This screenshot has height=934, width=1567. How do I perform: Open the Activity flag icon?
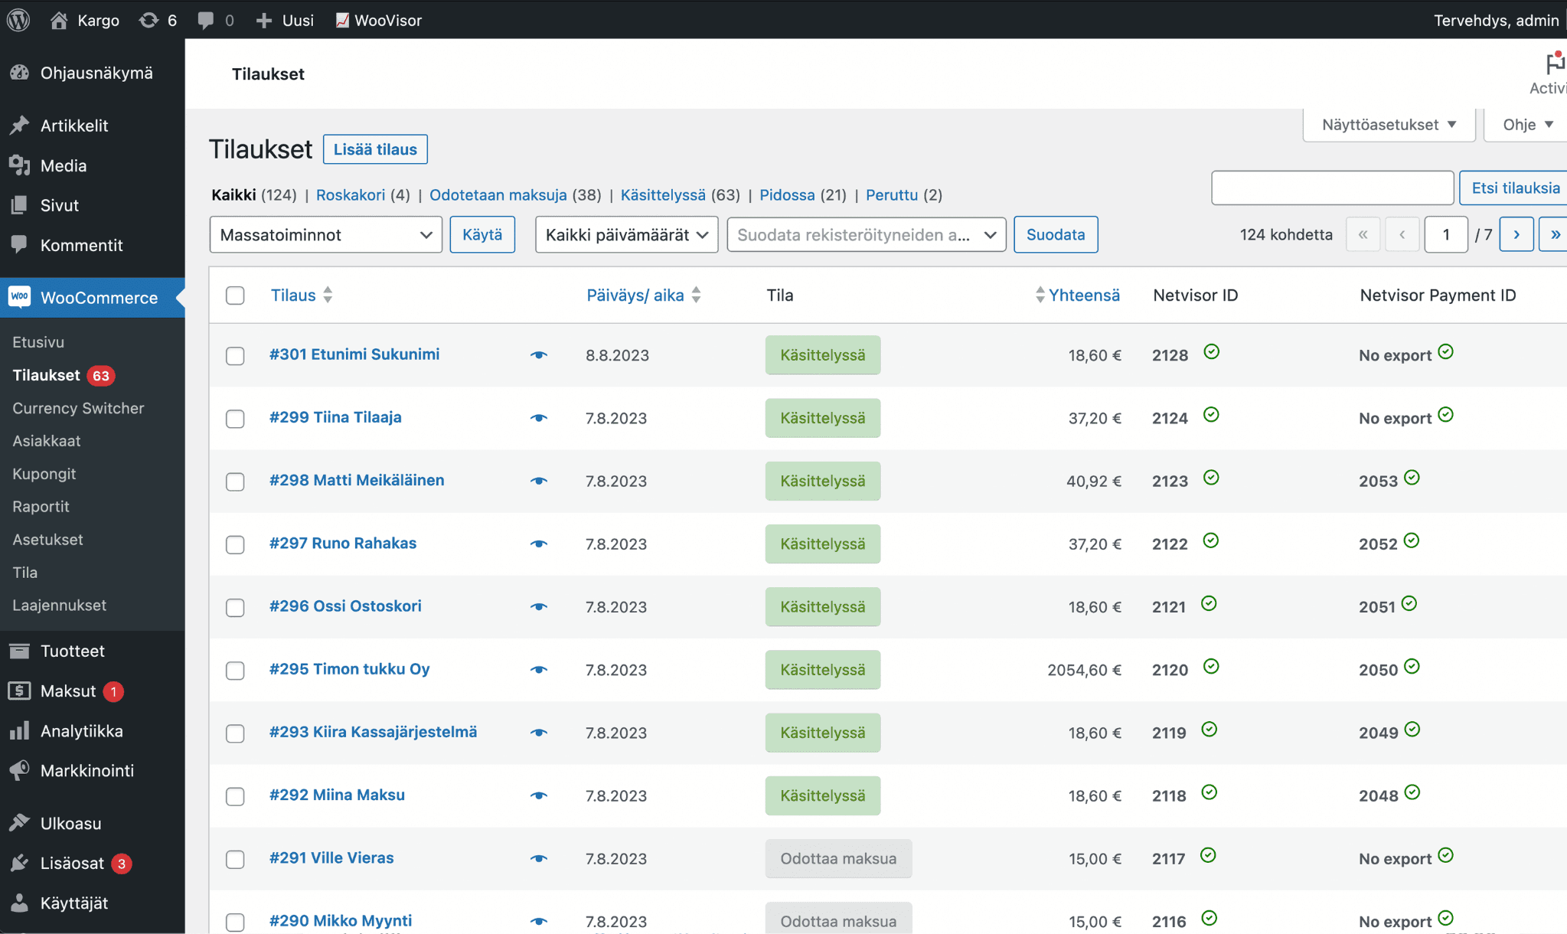click(1553, 64)
